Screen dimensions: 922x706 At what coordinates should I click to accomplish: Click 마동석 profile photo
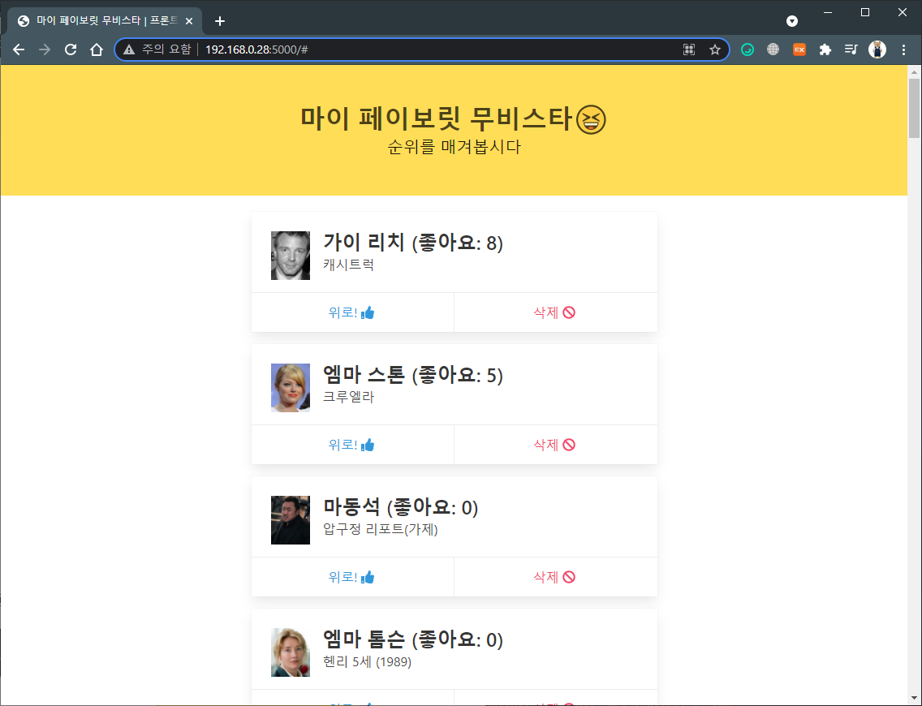(x=291, y=519)
